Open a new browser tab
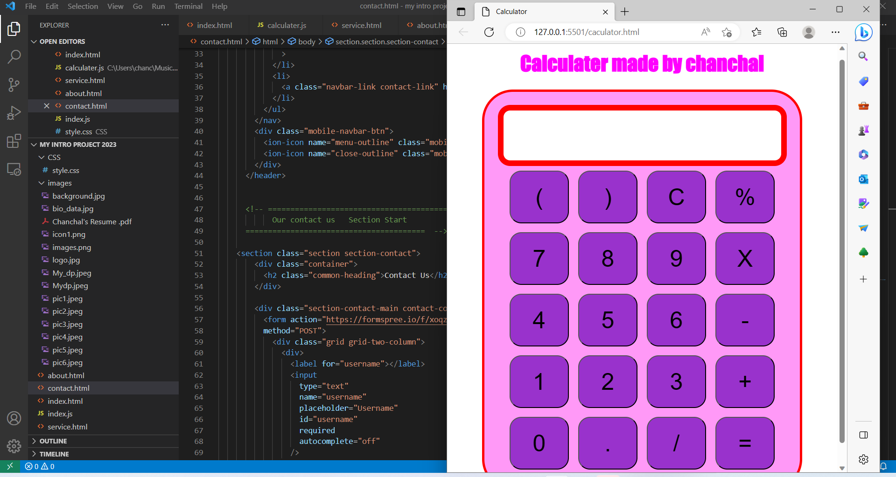Viewport: 896px width, 477px height. pyautogui.click(x=625, y=12)
